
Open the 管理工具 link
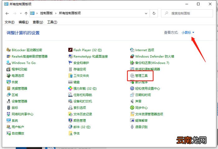(x=141, y=76)
